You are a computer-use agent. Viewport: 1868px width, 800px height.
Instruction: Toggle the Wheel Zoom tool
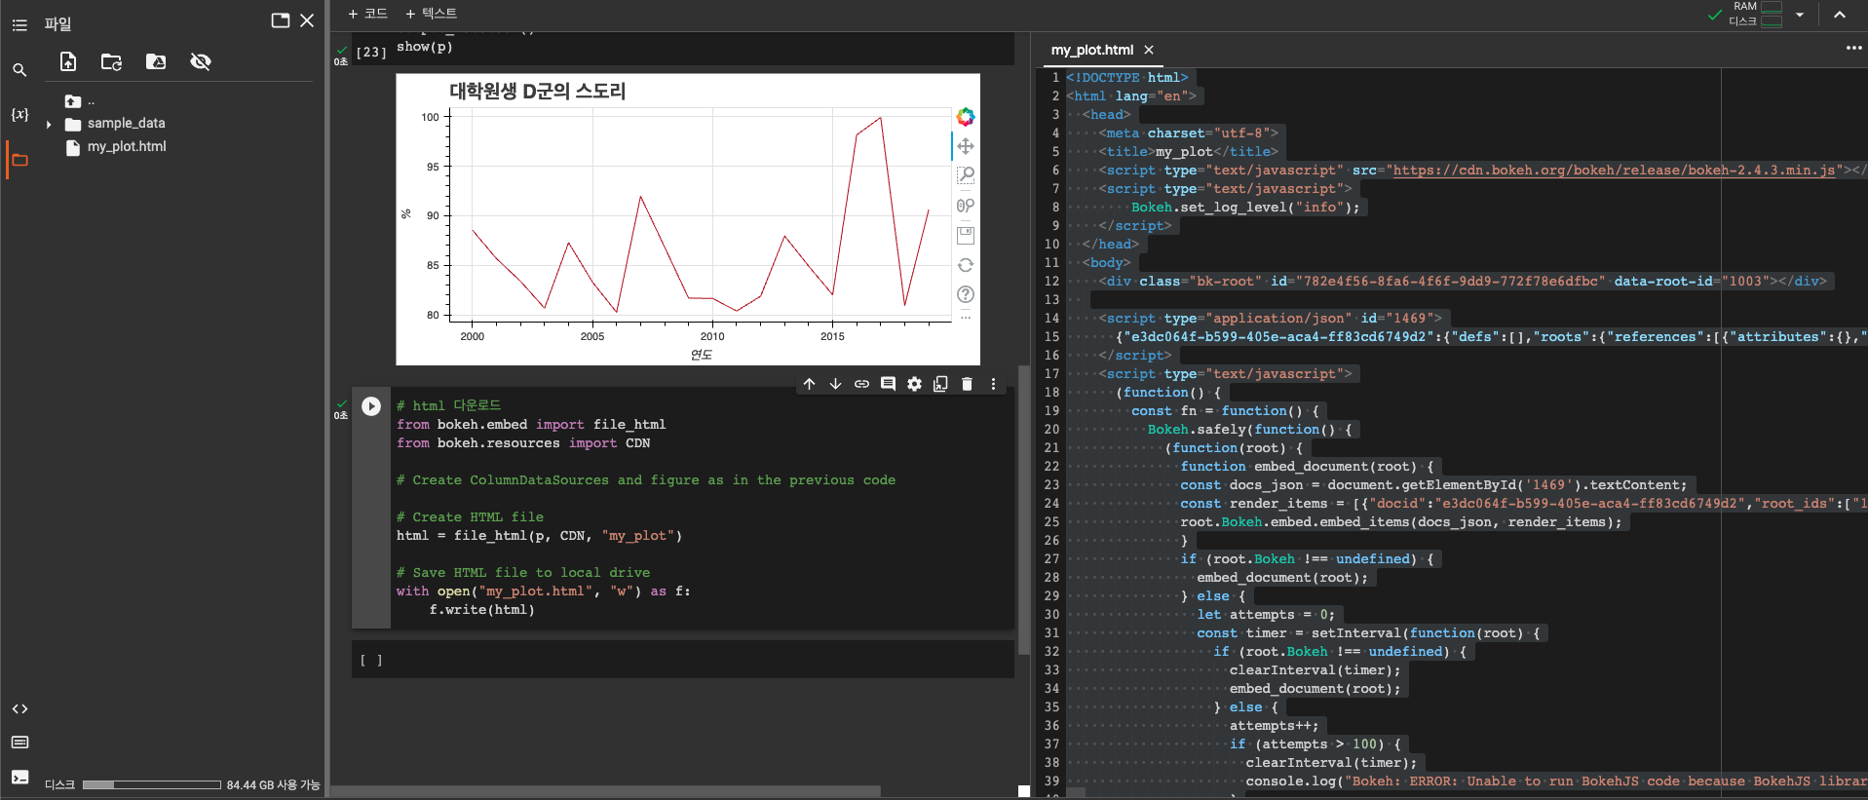pyautogui.click(x=965, y=206)
